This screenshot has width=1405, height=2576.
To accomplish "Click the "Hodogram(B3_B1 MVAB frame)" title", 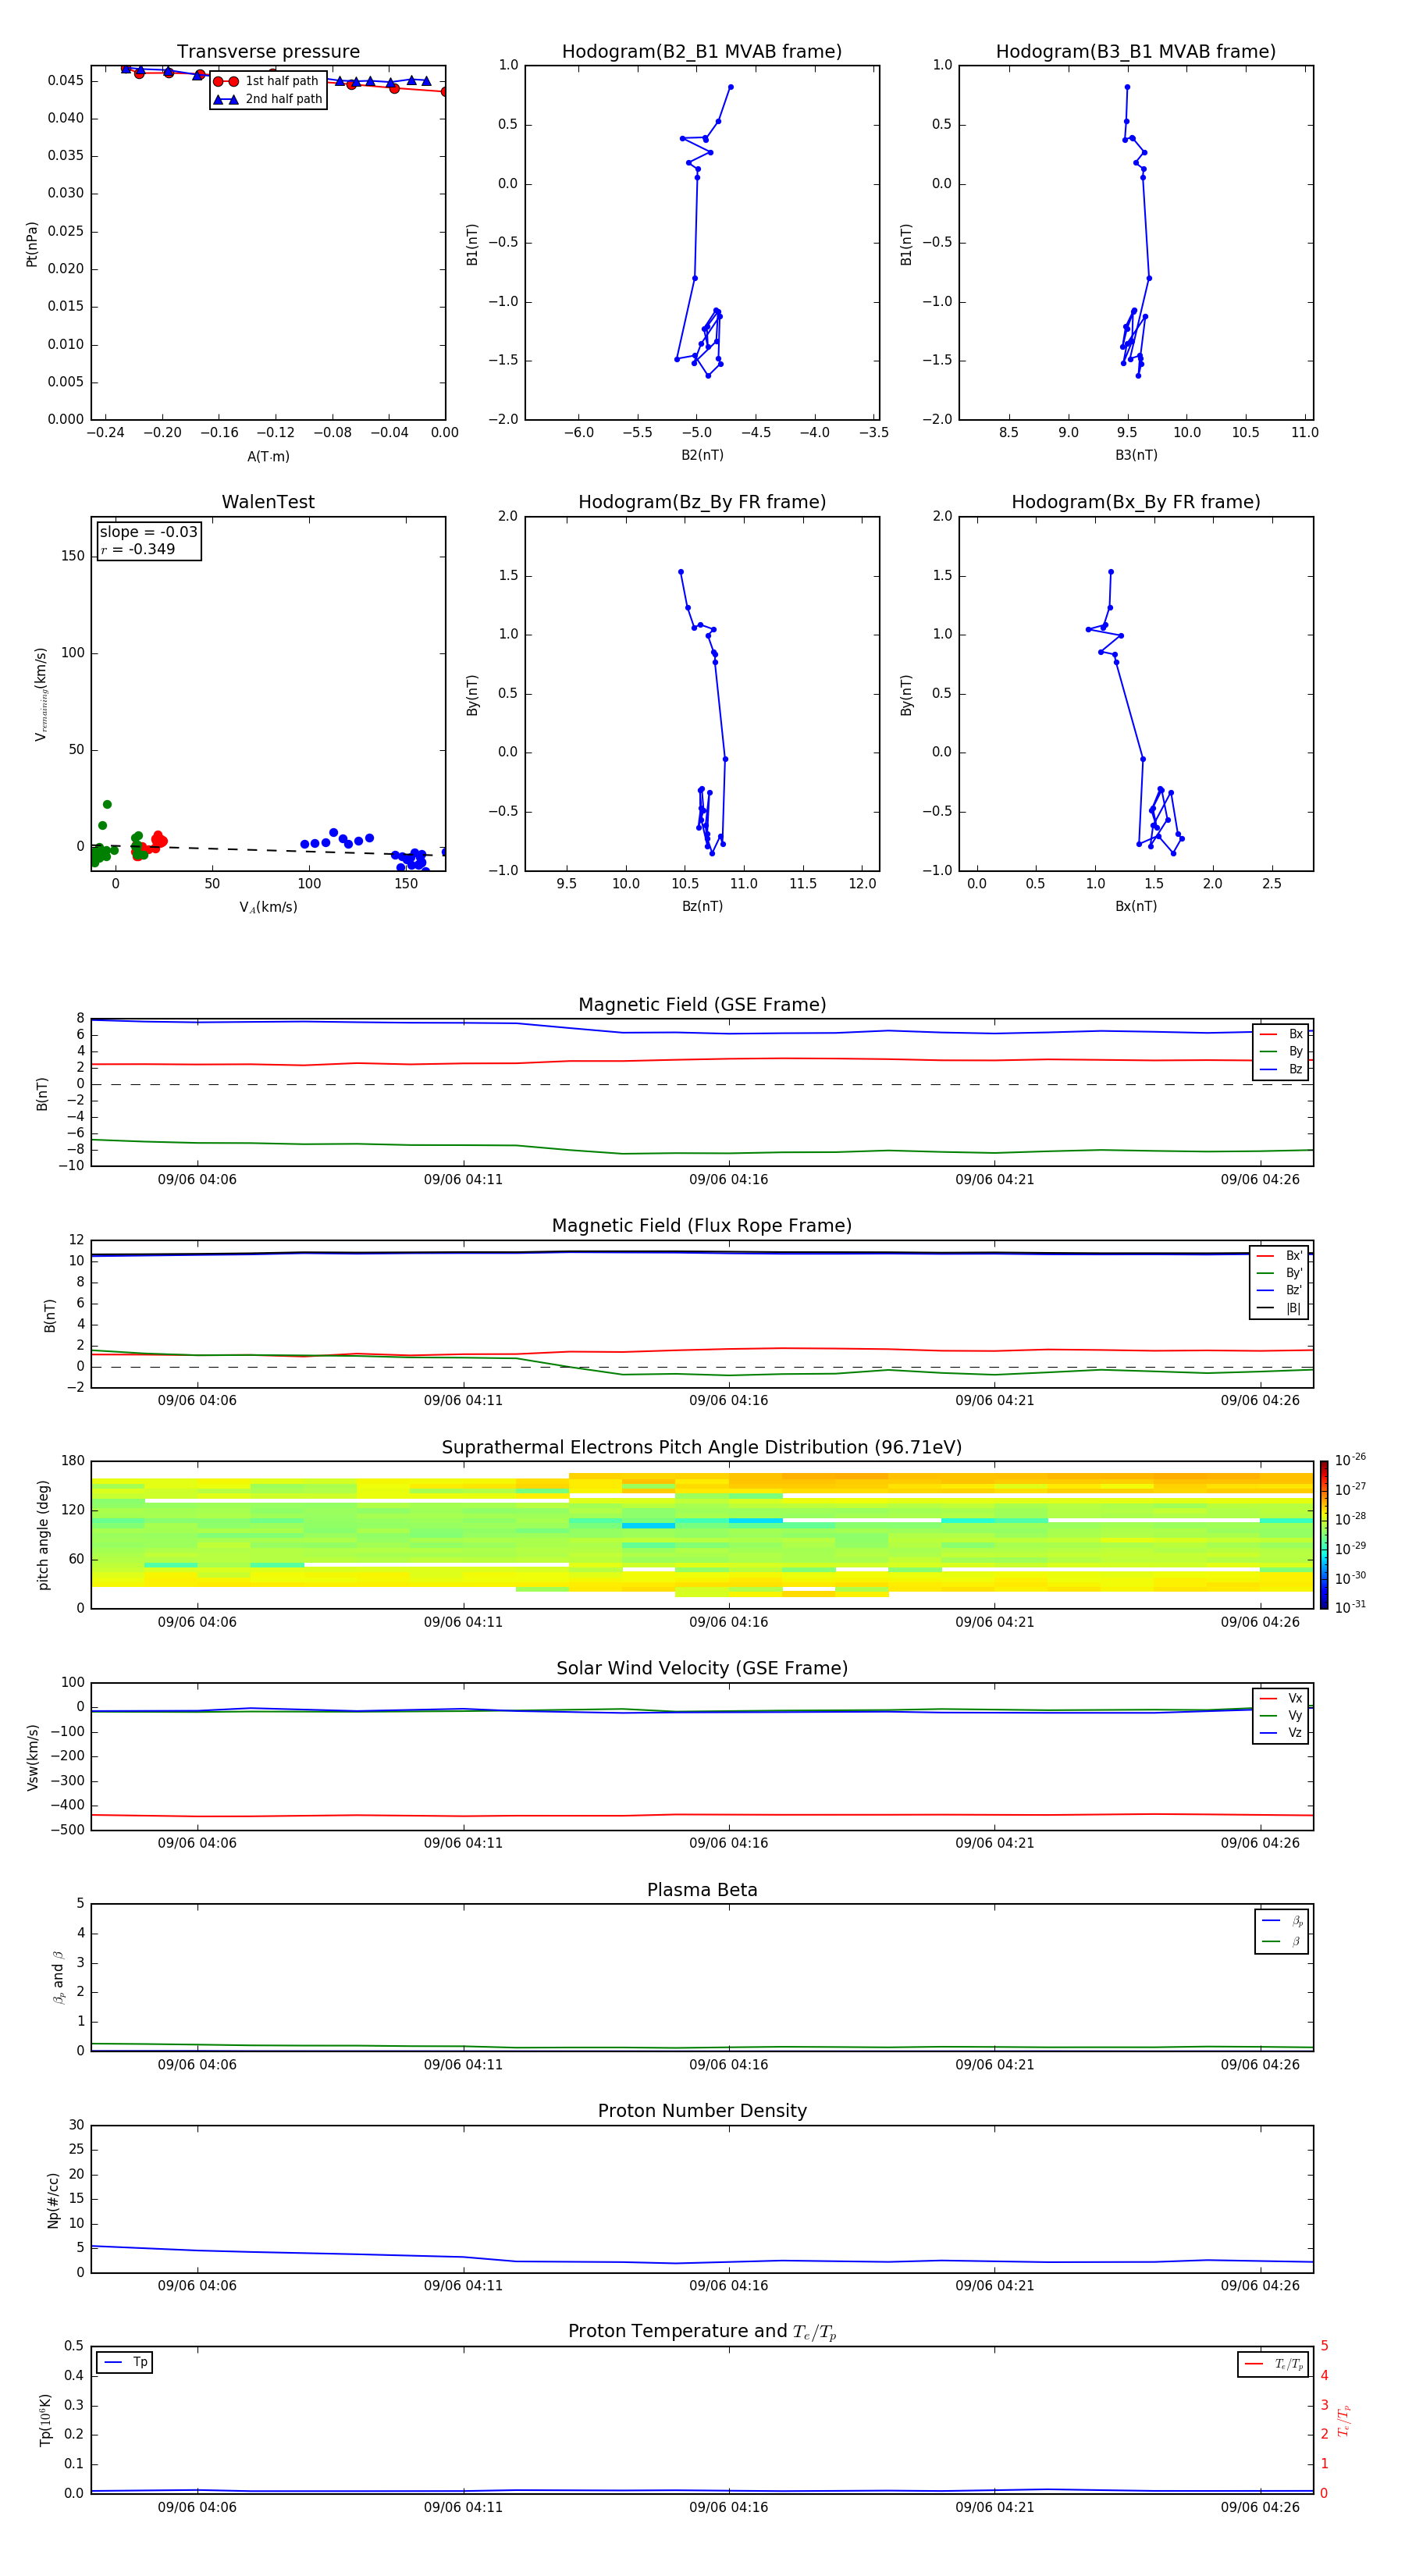I will [1136, 51].
